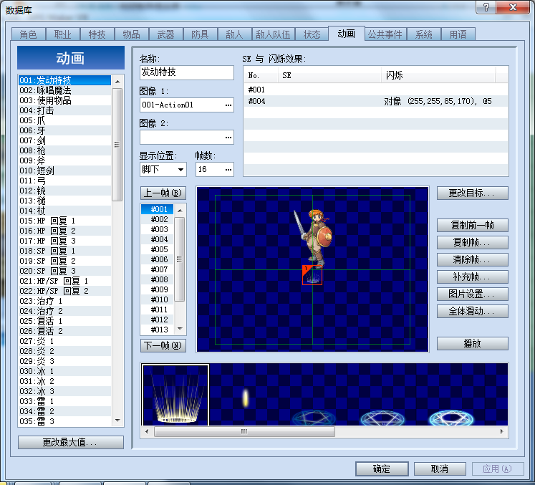Click the 名称 text field

[187, 72]
